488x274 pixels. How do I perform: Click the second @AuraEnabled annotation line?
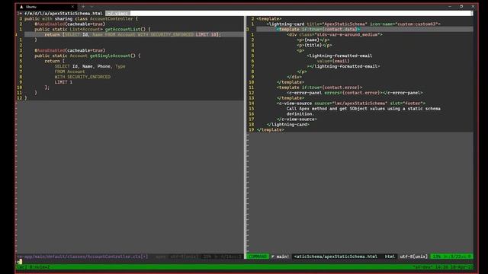pyautogui.click(x=69, y=50)
